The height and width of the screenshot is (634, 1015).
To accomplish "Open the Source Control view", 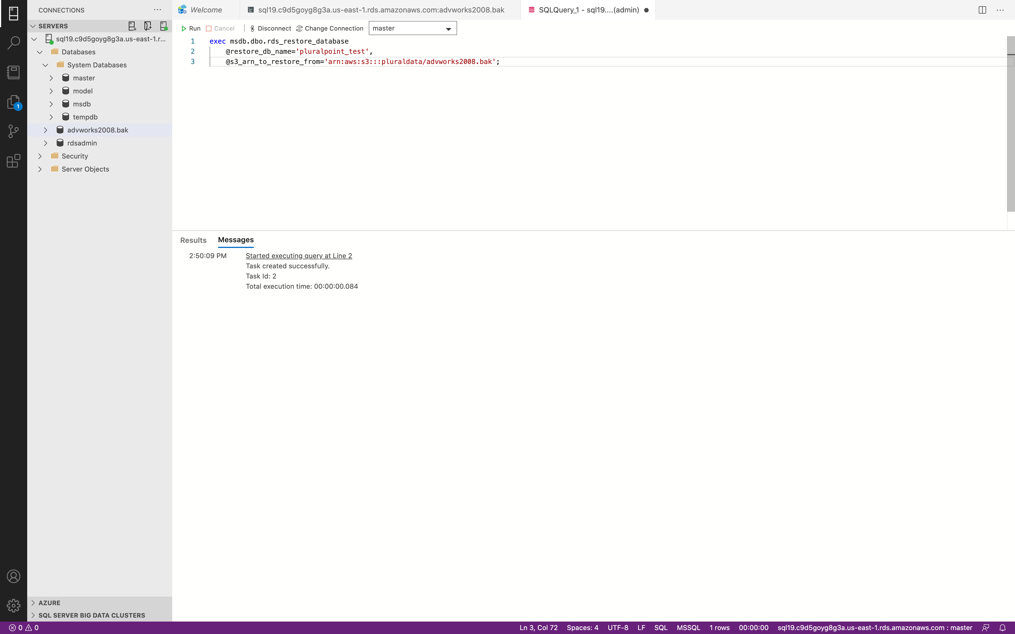I will click(13, 131).
